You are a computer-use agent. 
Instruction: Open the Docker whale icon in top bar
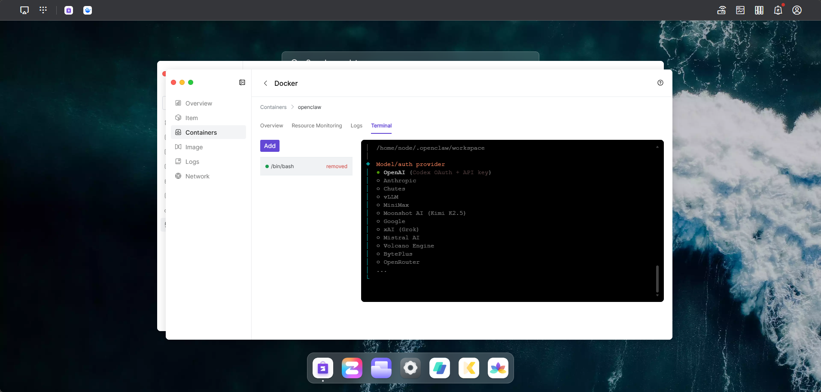pyautogui.click(x=88, y=10)
